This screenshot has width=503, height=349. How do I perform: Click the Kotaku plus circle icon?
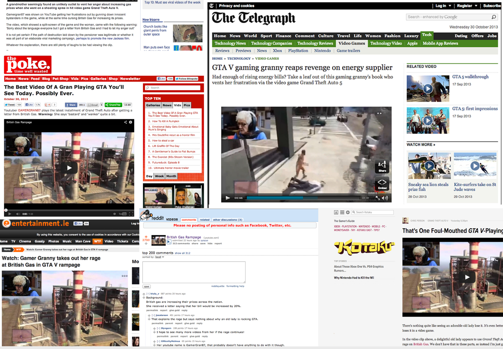click(x=348, y=212)
